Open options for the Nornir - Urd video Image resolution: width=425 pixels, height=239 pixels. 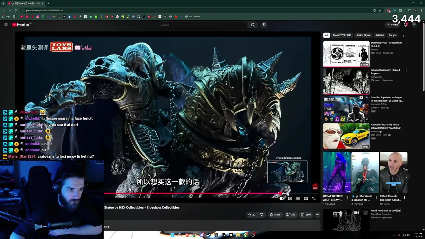pyautogui.click(x=406, y=211)
